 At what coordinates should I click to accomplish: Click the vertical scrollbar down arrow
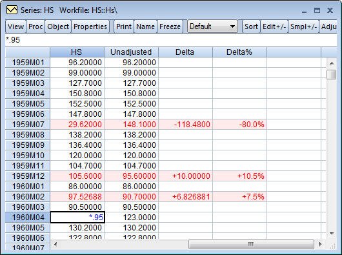point(332,234)
